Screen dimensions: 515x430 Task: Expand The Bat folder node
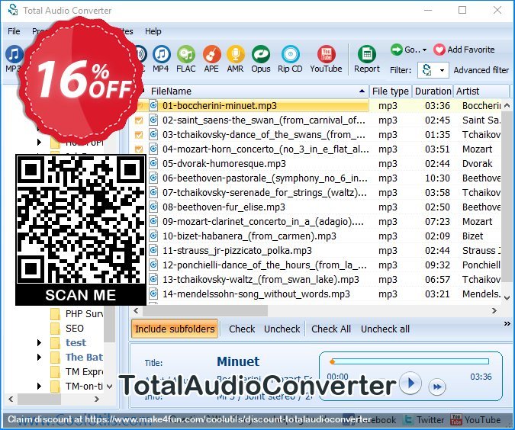pos(39,357)
